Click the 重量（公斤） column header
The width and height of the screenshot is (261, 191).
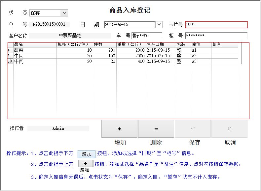[x=131, y=44]
